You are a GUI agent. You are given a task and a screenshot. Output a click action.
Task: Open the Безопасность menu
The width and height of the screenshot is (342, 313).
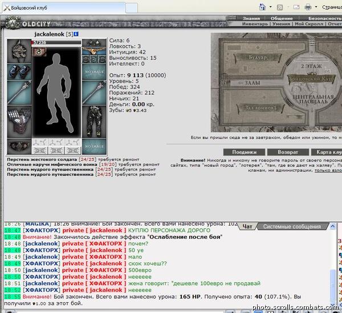pos(325,19)
